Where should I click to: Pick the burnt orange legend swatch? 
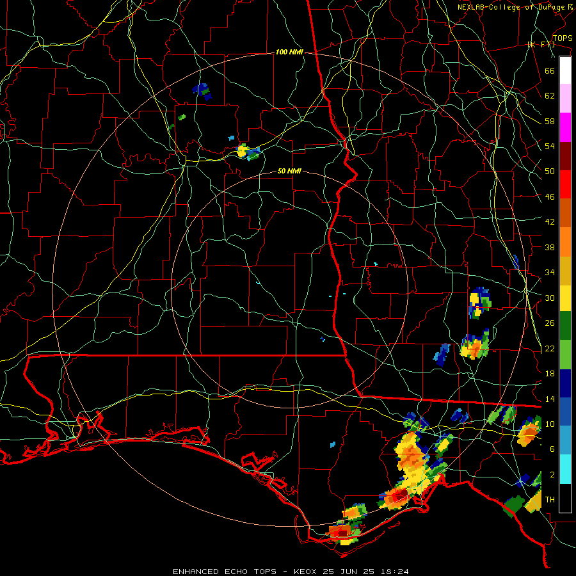(x=565, y=213)
